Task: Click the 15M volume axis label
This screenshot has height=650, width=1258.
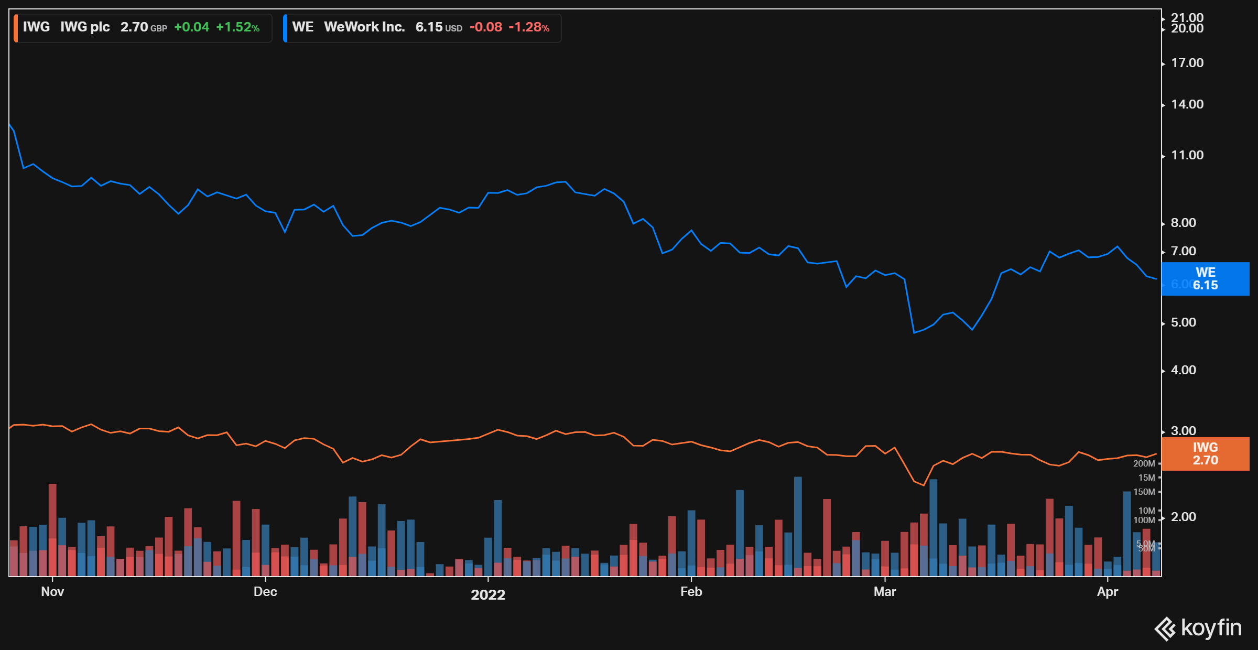Action: (1147, 478)
